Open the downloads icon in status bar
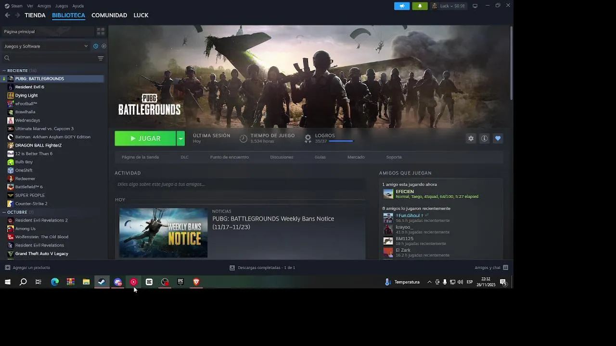Screen dimensions: 616x346 point(232,268)
